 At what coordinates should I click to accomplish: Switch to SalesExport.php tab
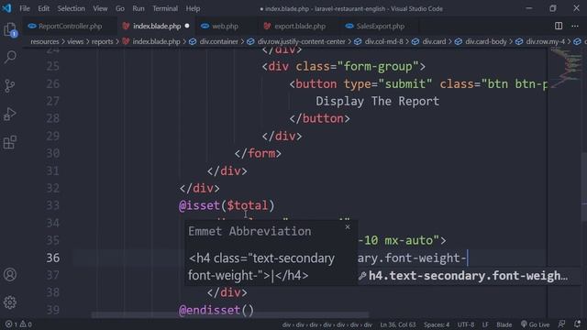point(380,27)
